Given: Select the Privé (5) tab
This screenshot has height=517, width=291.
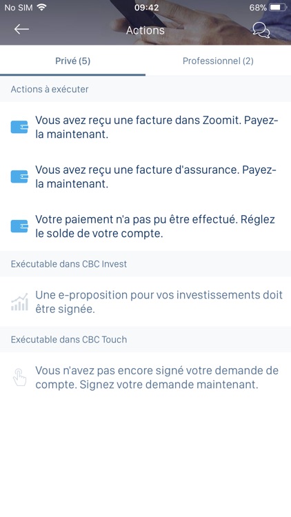Looking at the screenshot, I should (72, 61).
